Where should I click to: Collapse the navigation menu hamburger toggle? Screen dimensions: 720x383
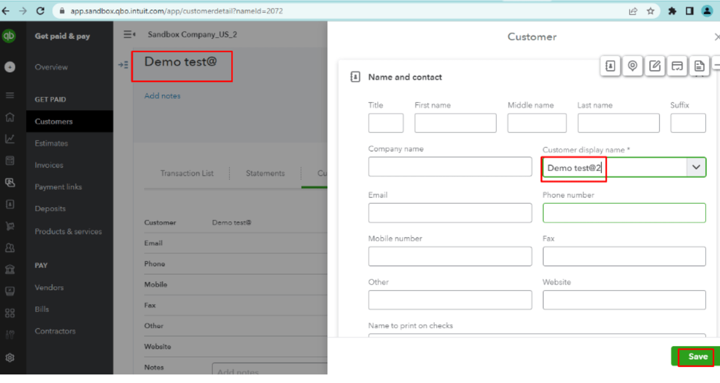pyautogui.click(x=129, y=34)
